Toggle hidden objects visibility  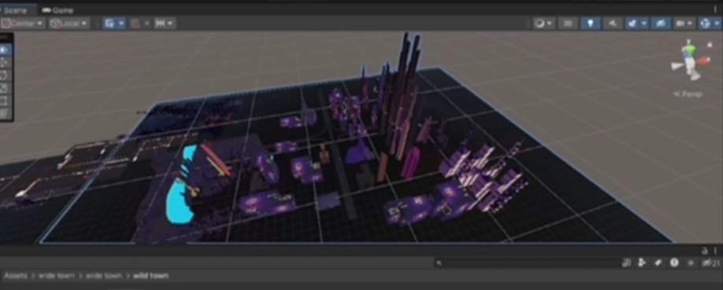(661, 24)
